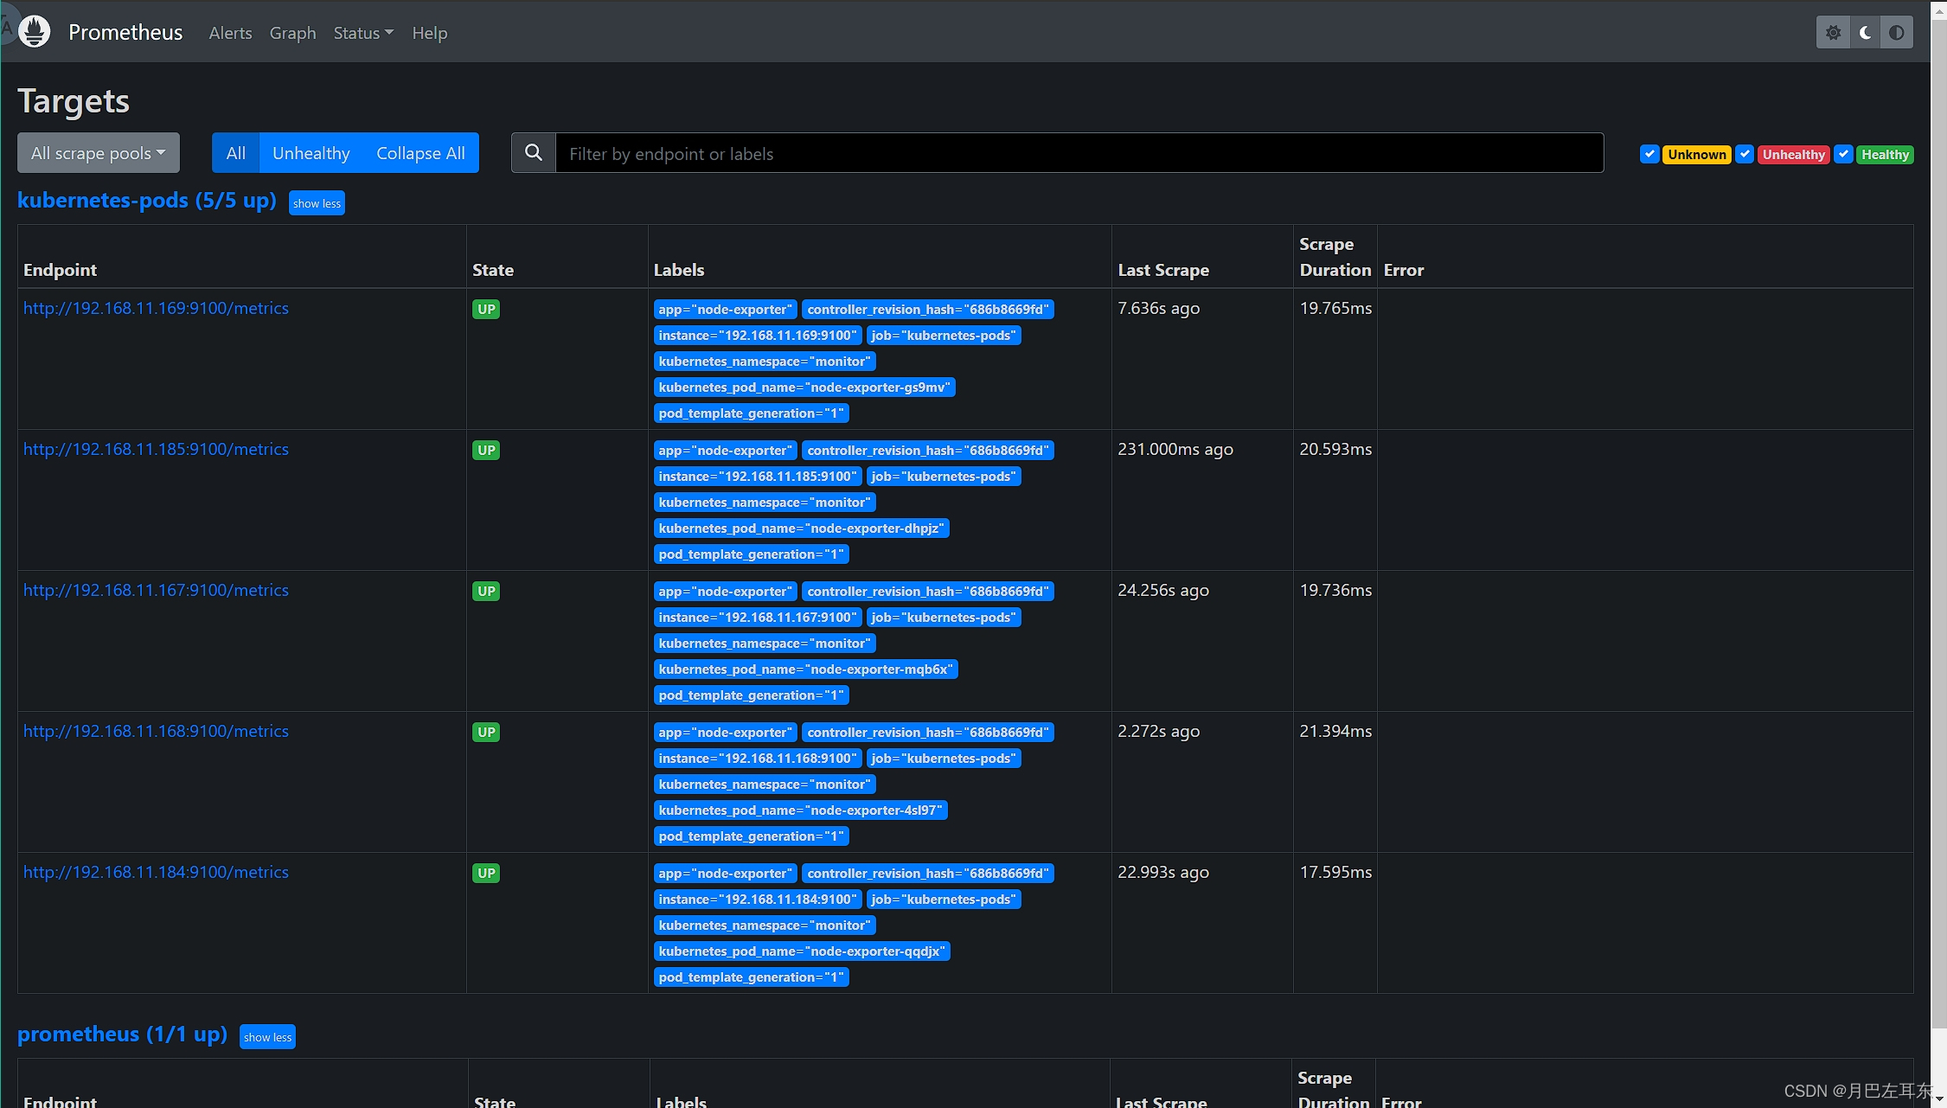The width and height of the screenshot is (1947, 1108).
Task: Switch to the light theme sun icon
Action: [x=1833, y=33]
